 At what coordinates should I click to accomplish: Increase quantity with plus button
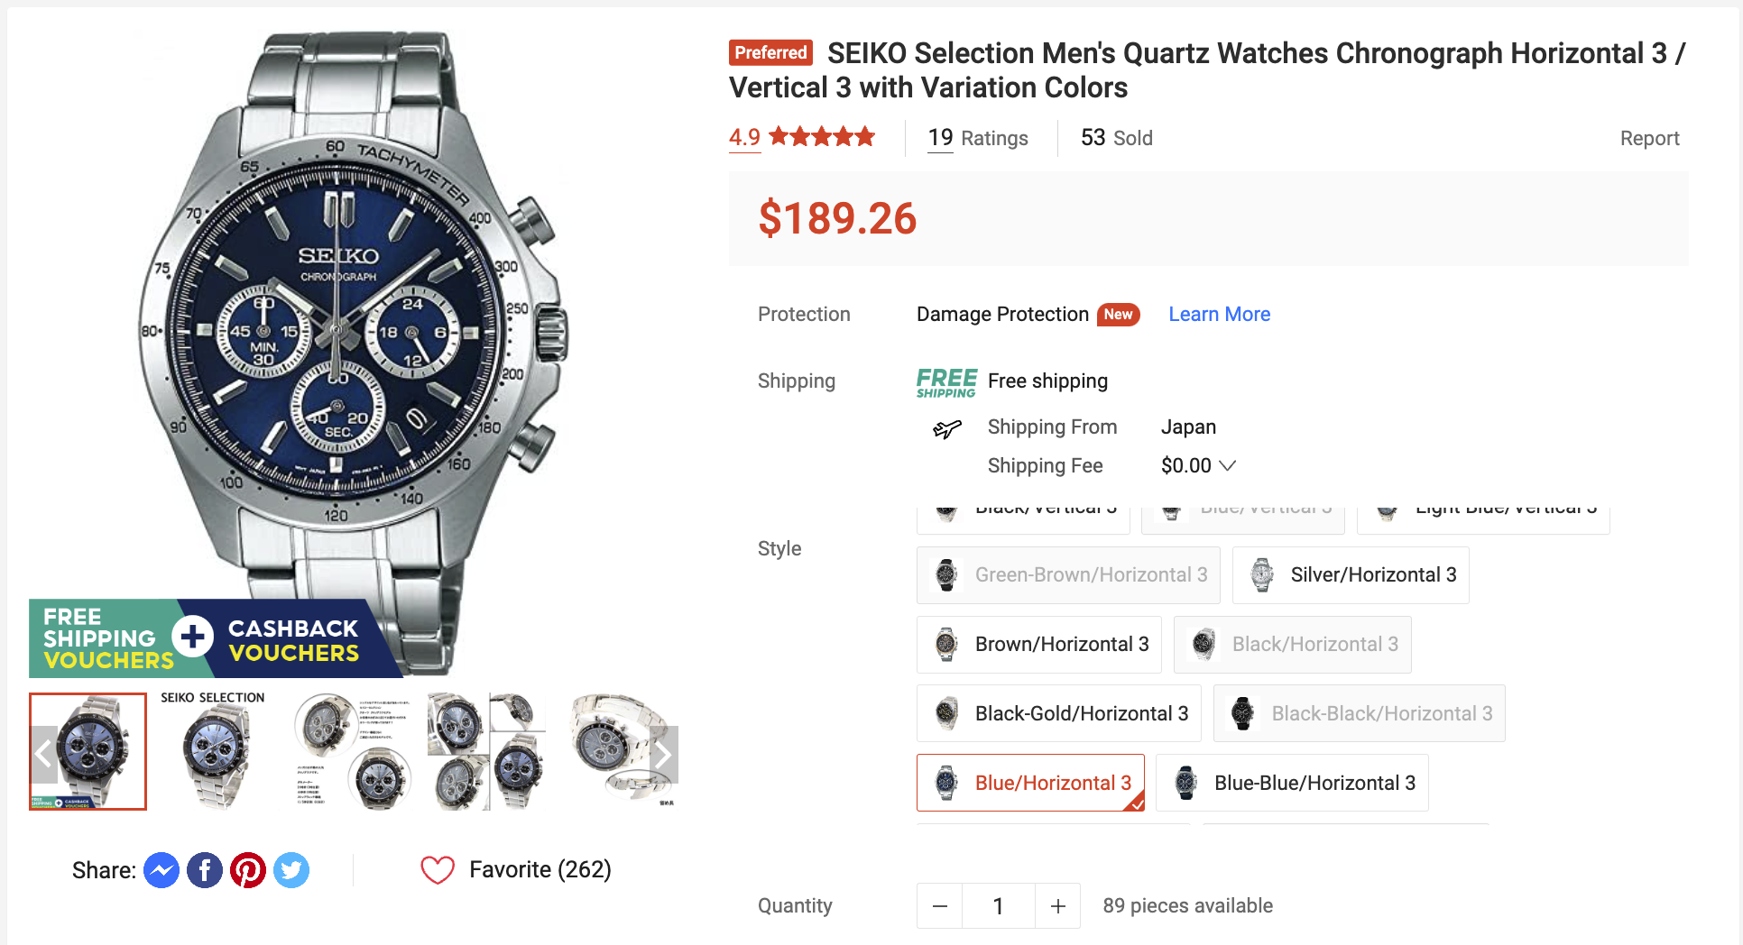point(1057,905)
